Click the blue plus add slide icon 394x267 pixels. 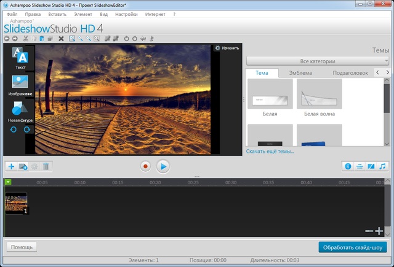pos(11,166)
